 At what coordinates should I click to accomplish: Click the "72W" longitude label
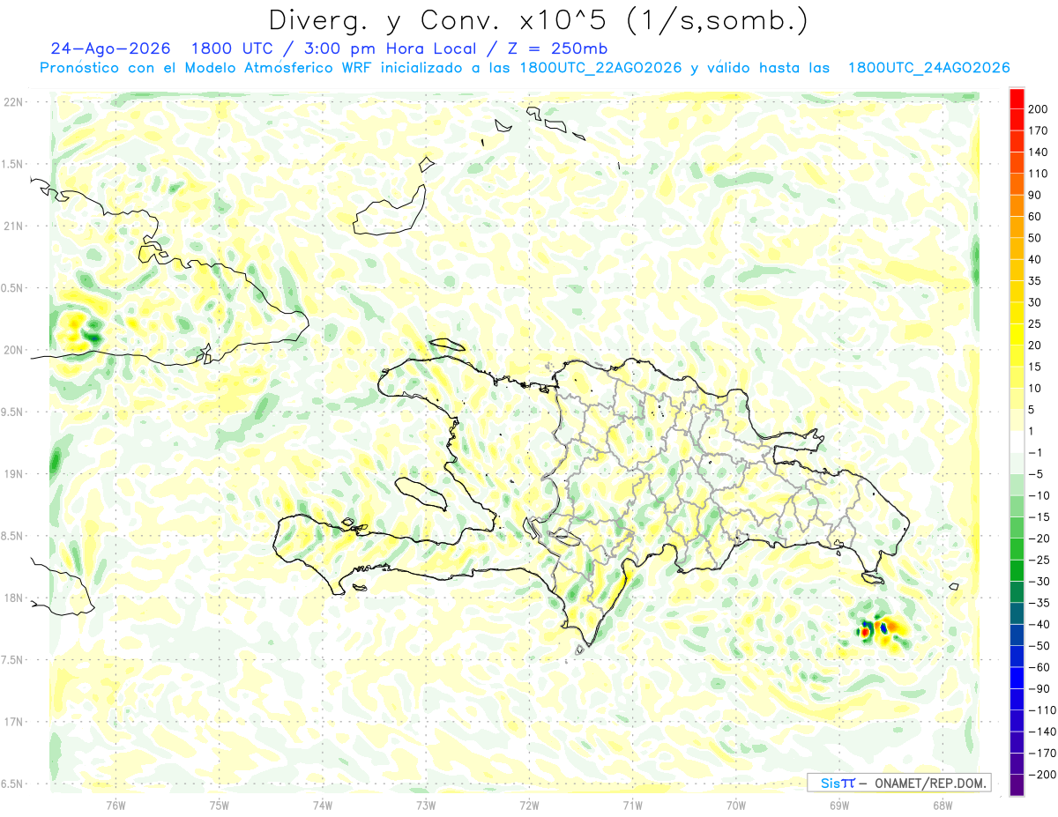pyautogui.click(x=529, y=804)
